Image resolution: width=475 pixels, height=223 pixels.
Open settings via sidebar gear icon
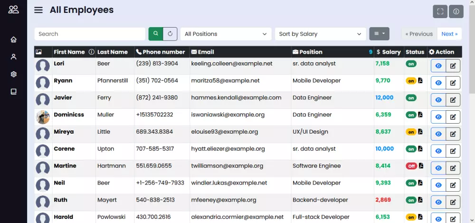coord(13,74)
